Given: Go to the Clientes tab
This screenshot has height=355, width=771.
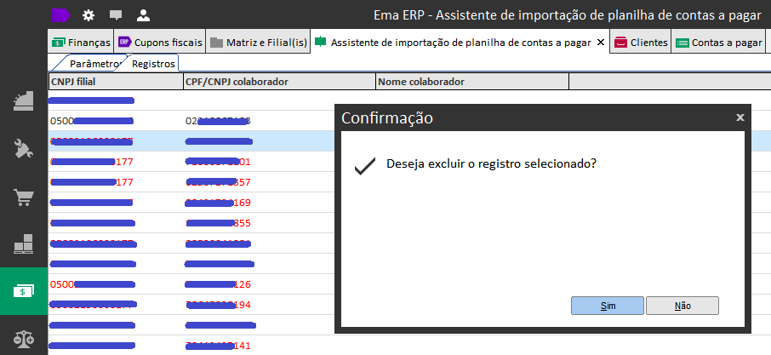Looking at the screenshot, I should pyautogui.click(x=641, y=43).
